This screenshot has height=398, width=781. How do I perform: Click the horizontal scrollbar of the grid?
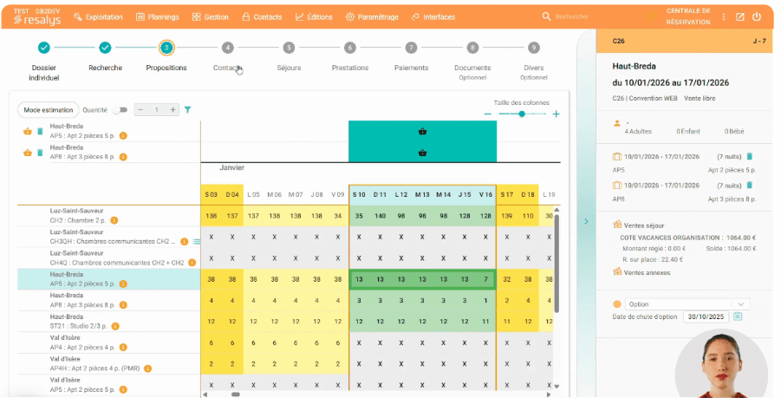pos(236,395)
